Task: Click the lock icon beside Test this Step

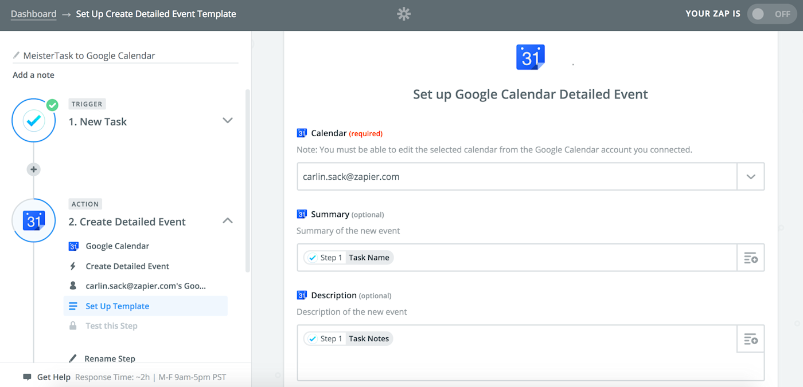Action: [x=73, y=326]
